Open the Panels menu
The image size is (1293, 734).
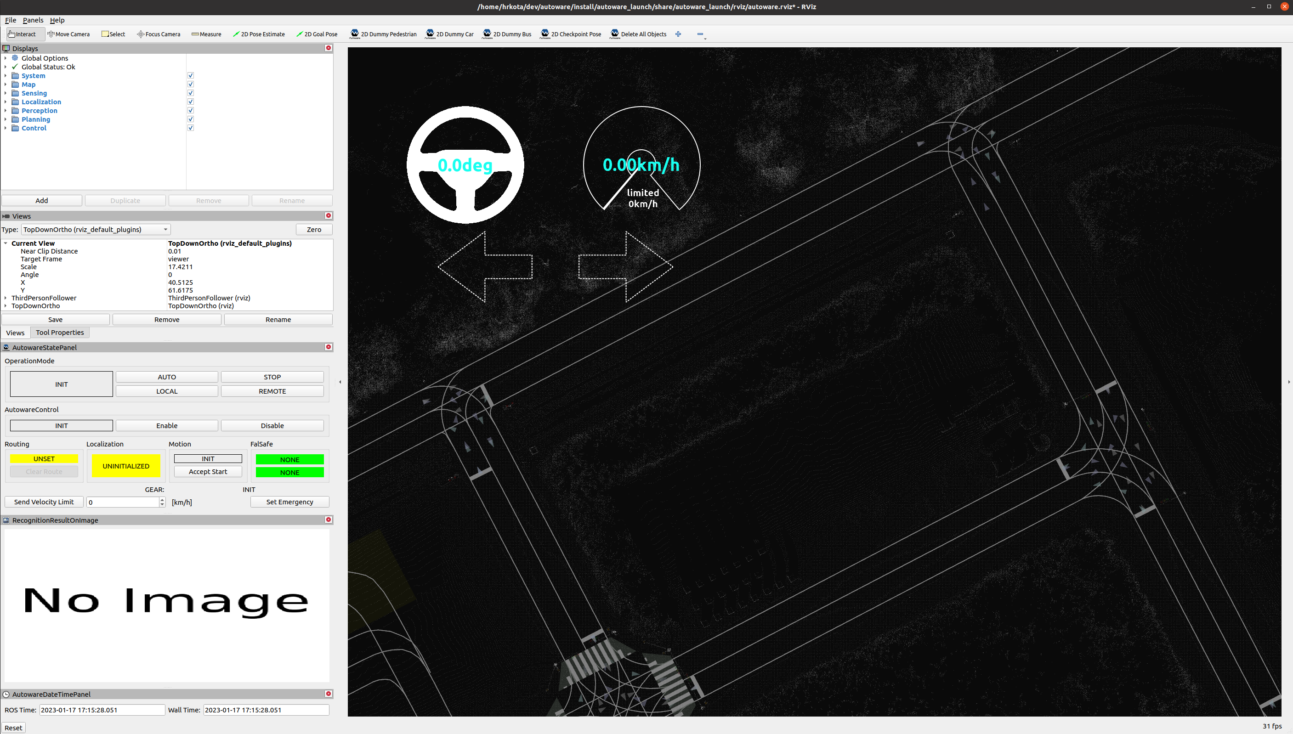pos(33,20)
